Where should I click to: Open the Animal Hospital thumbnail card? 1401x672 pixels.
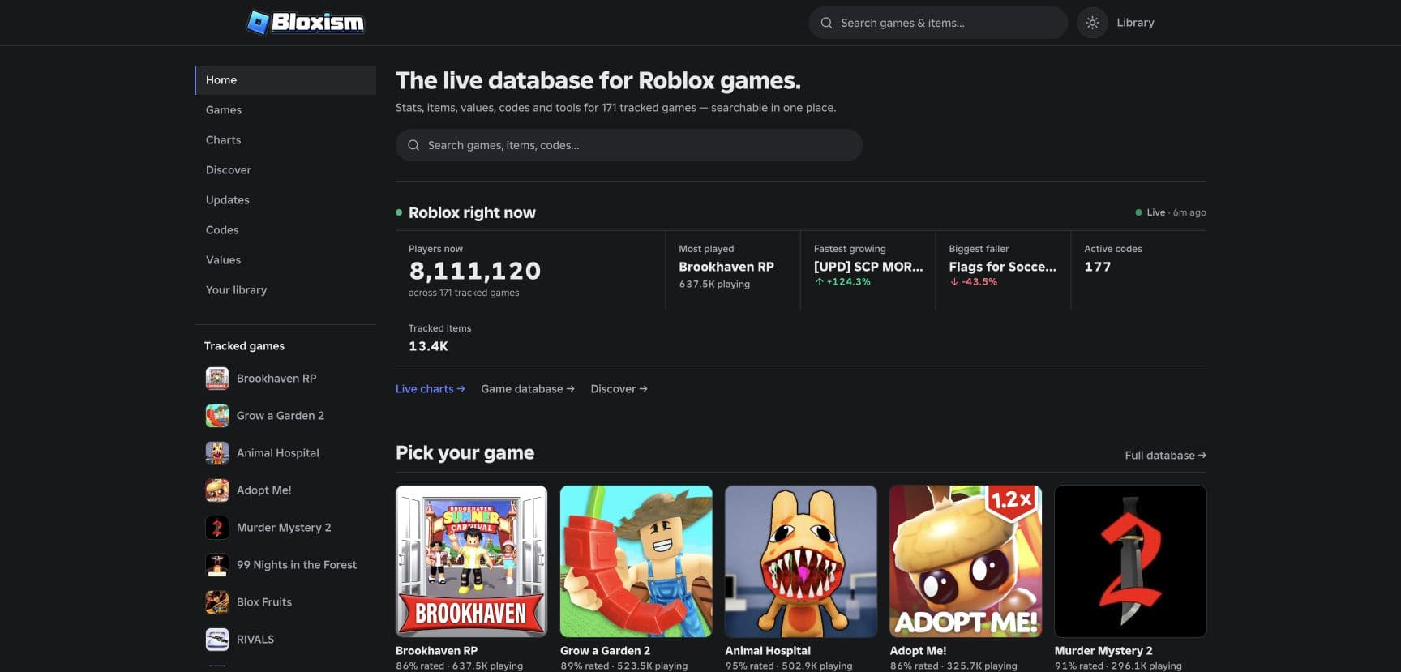[801, 562]
